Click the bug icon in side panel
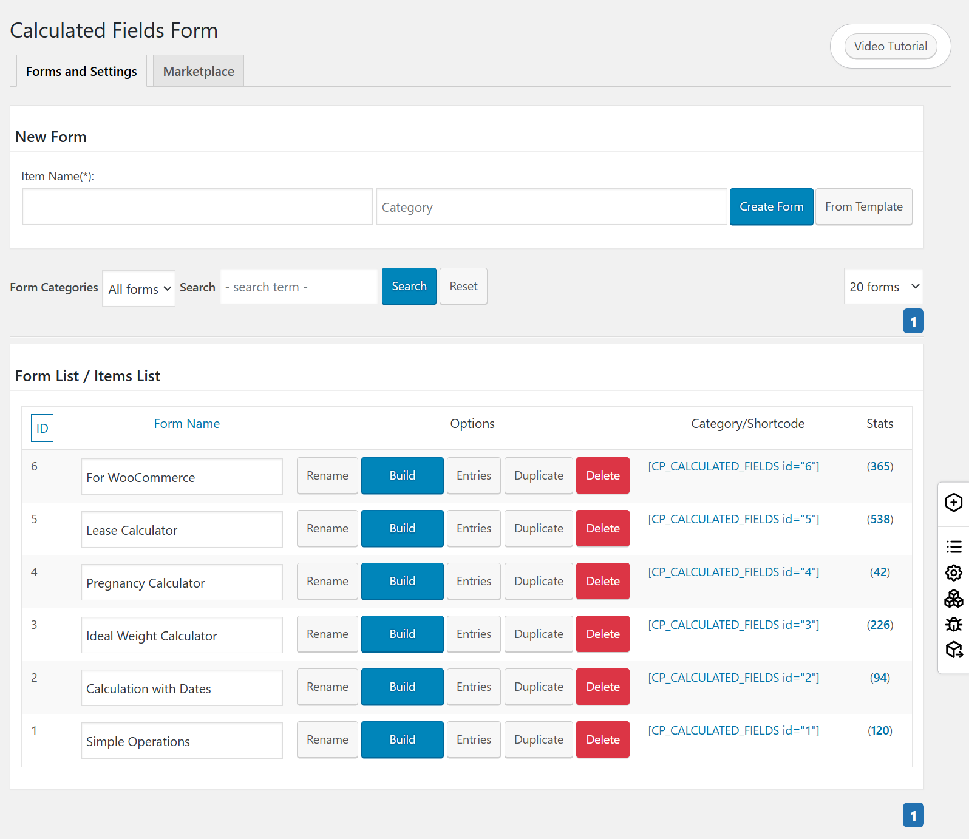 (x=954, y=624)
